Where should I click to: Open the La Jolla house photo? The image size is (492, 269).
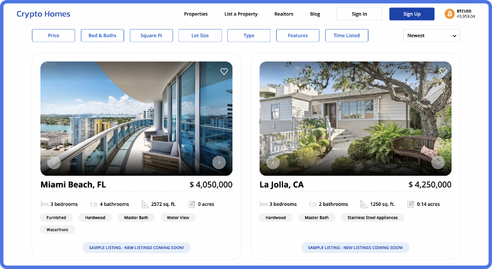point(355,118)
